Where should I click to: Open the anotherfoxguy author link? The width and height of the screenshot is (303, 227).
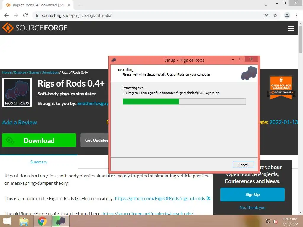point(93,103)
